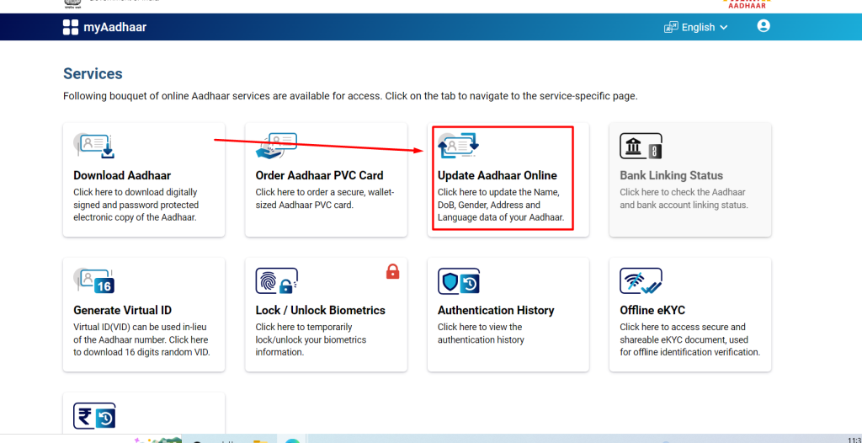
Task: Click 'Click here to check the Aadhaar and bank' description
Action: click(x=684, y=199)
